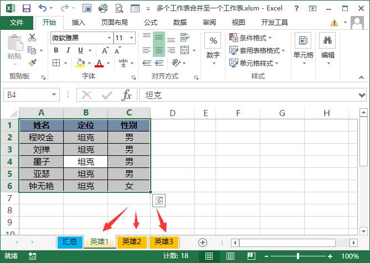Toggle Bold formatting
The image size is (370, 263).
coord(56,50)
